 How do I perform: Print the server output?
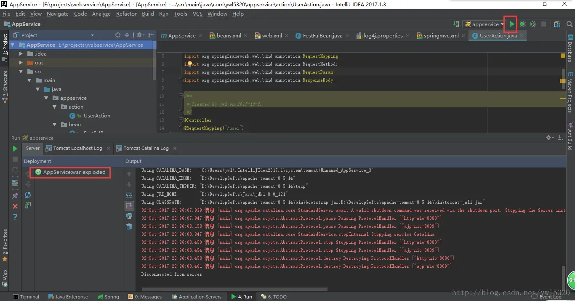[129, 216]
